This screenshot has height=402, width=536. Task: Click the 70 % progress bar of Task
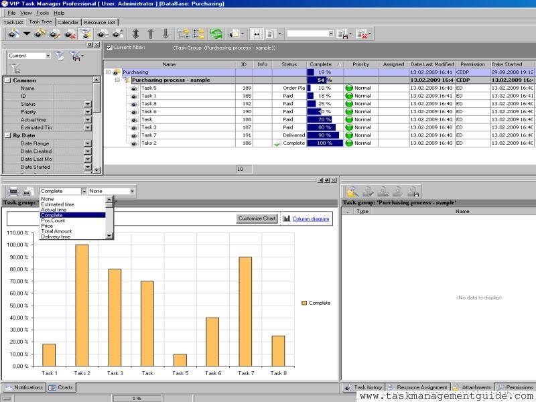[320, 120]
